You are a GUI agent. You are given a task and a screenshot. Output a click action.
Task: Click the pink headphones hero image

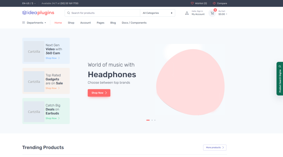coord(190,82)
